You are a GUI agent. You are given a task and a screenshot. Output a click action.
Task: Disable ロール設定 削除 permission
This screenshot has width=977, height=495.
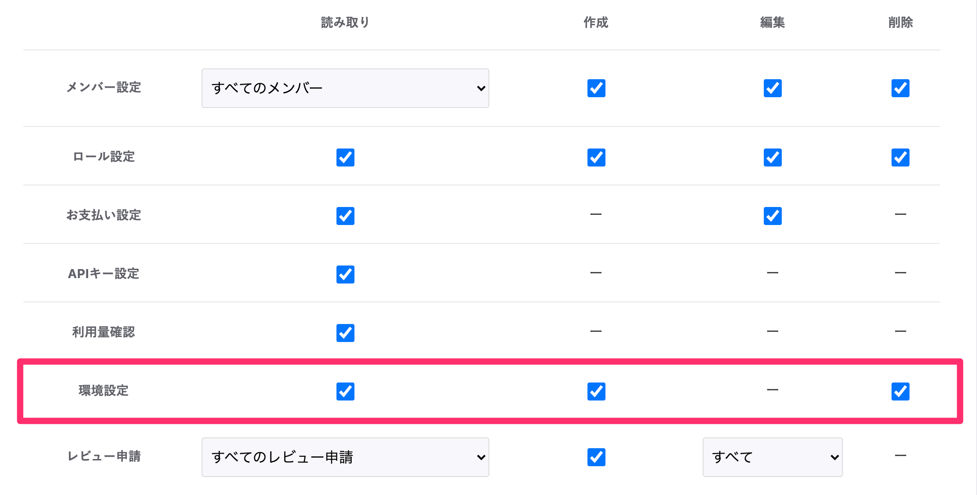pos(900,157)
